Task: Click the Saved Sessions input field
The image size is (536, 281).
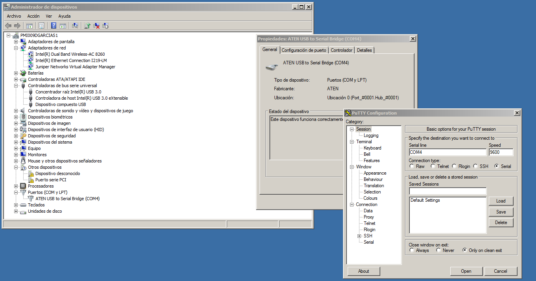Action: [447, 191]
